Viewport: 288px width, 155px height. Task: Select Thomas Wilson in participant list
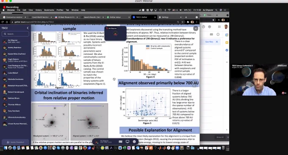(15, 104)
